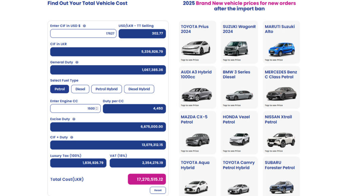Image resolution: width=347 pixels, height=196 pixels.
Task: Reset the vehicle cost calculator
Action: click(x=158, y=190)
